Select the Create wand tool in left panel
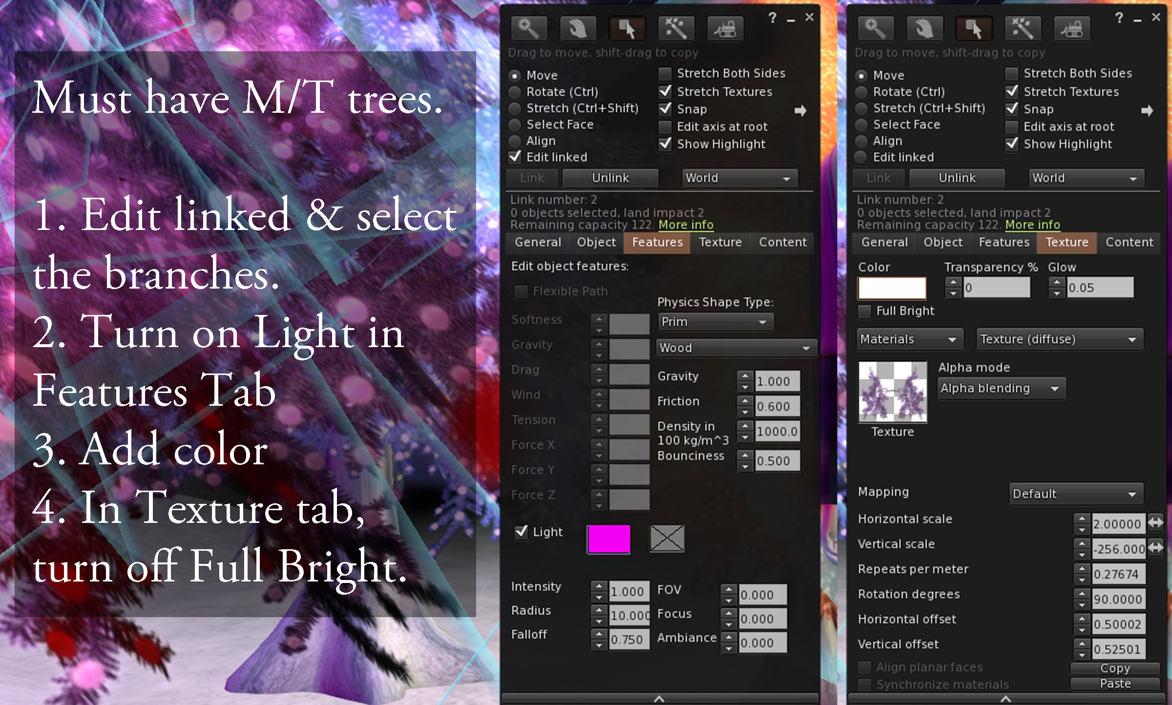Viewport: 1172px width, 705px height. pyautogui.click(x=676, y=28)
